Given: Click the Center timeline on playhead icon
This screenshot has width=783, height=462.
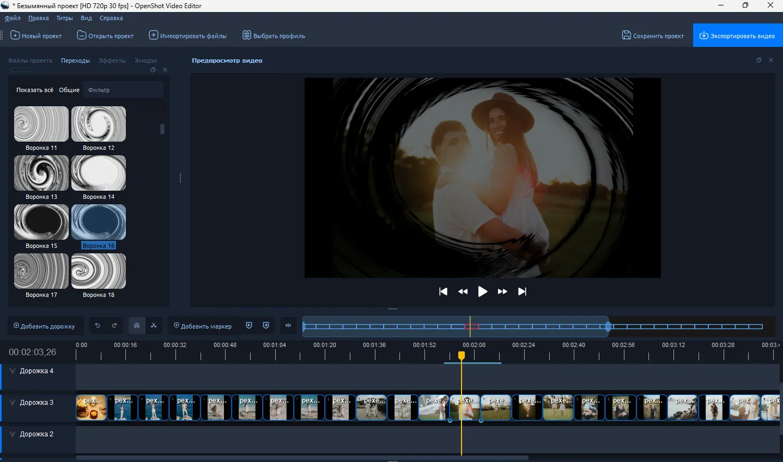Looking at the screenshot, I should click(288, 325).
